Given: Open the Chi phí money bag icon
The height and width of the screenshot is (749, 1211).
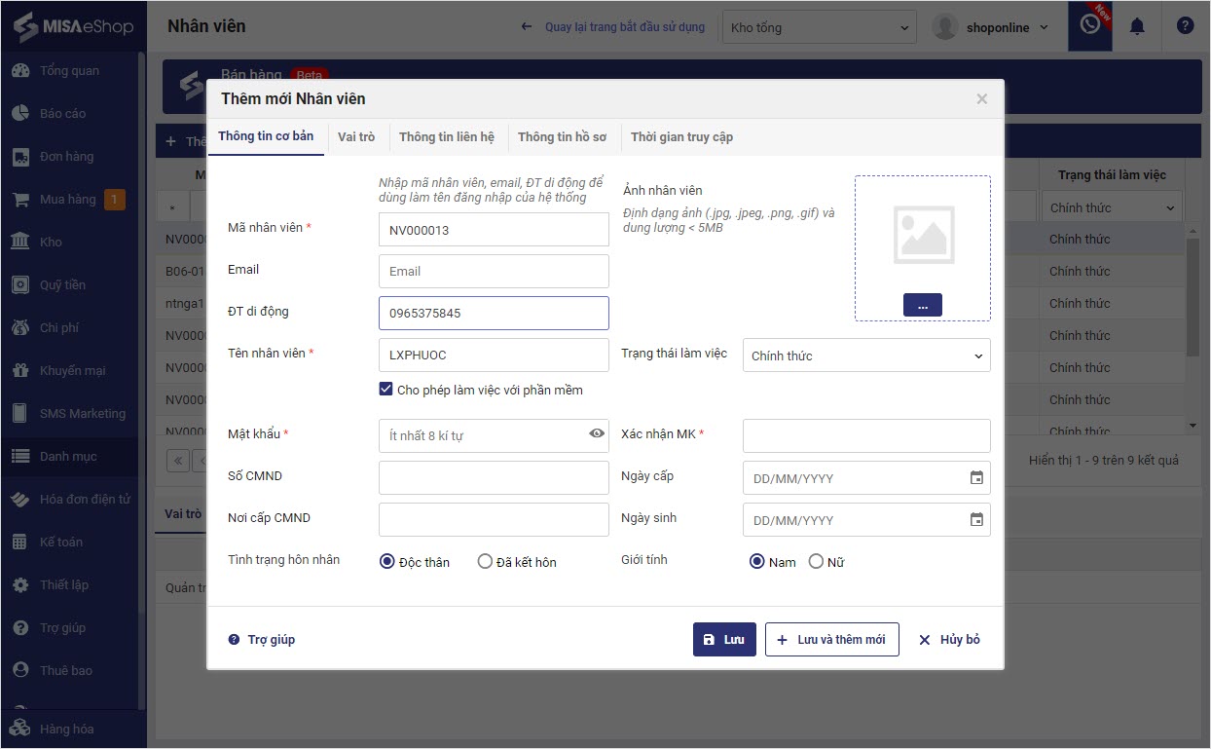Looking at the screenshot, I should click(20, 327).
